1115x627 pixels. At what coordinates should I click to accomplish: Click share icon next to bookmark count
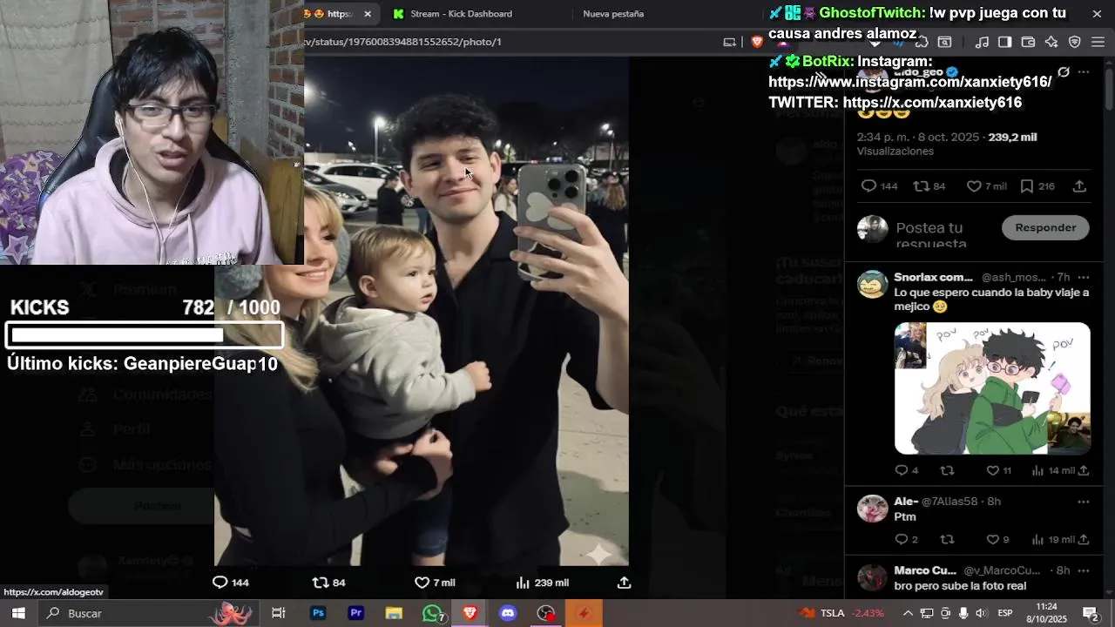pyautogui.click(x=1079, y=186)
